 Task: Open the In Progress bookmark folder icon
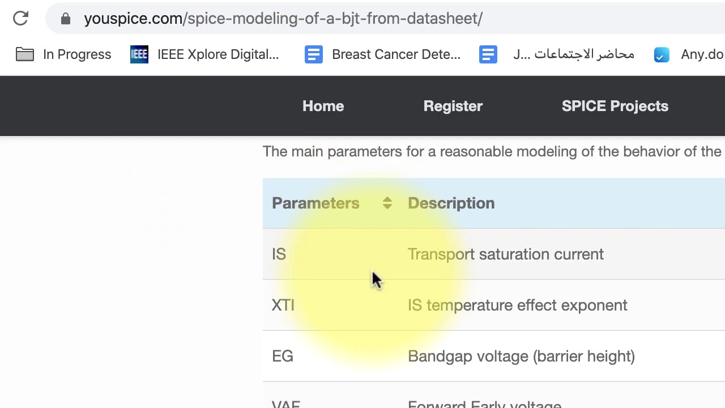[25, 54]
